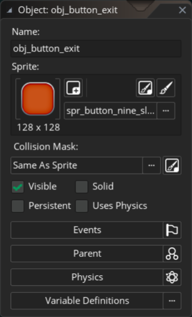Collapse object panel using title triangle

coord(9,10)
